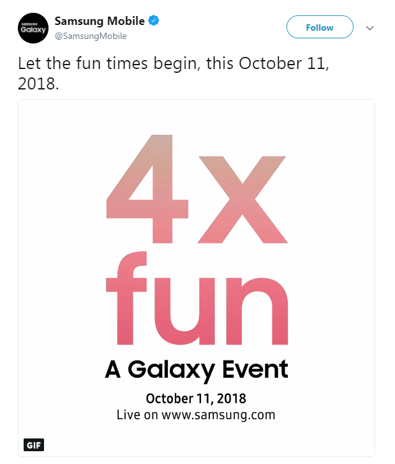The width and height of the screenshot is (395, 464).
Task: Click the date below "A Galaxy Event"
Action: click(x=196, y=398)
